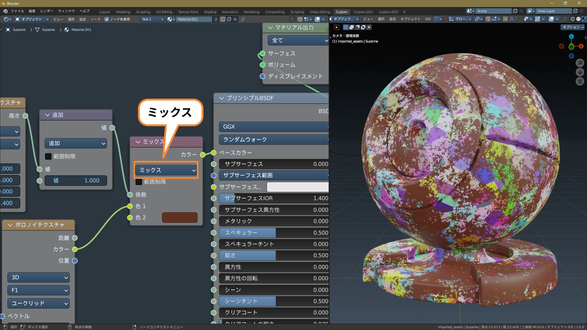Image resolution: width=587 pixels, height=330 pixels.
Task: Add a new workspace with plus button
Action: (x=404, y=12)
